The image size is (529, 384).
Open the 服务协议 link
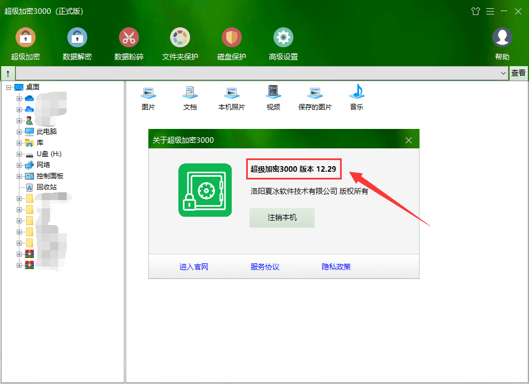(265, 267)
